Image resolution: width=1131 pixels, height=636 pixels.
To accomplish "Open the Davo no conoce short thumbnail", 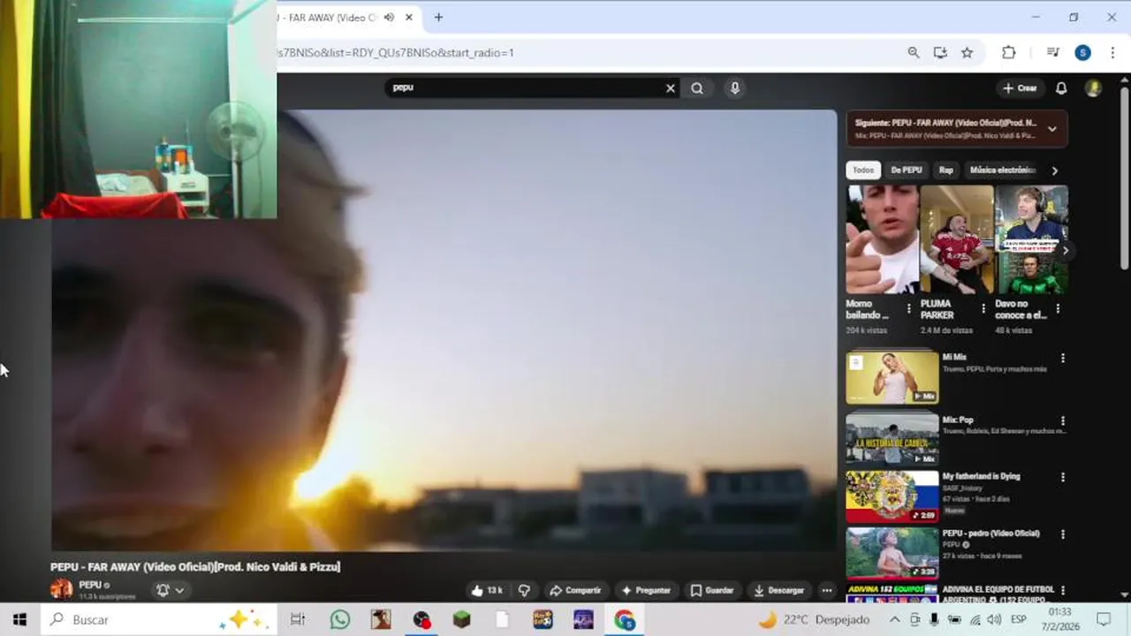I will [x=1031, y=239].
